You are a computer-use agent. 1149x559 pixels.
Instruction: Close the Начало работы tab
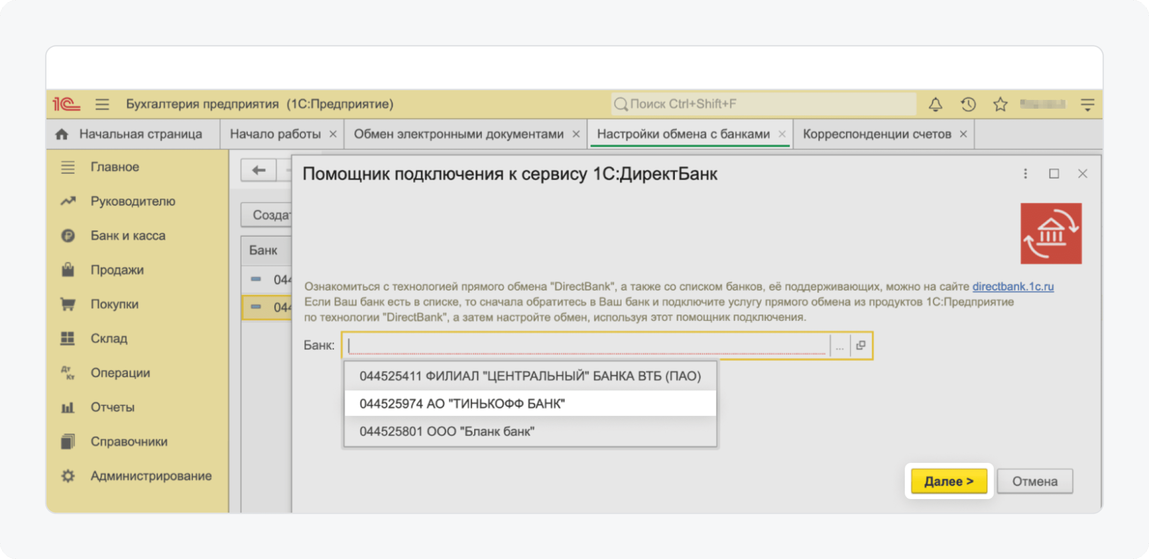(333, 134)
